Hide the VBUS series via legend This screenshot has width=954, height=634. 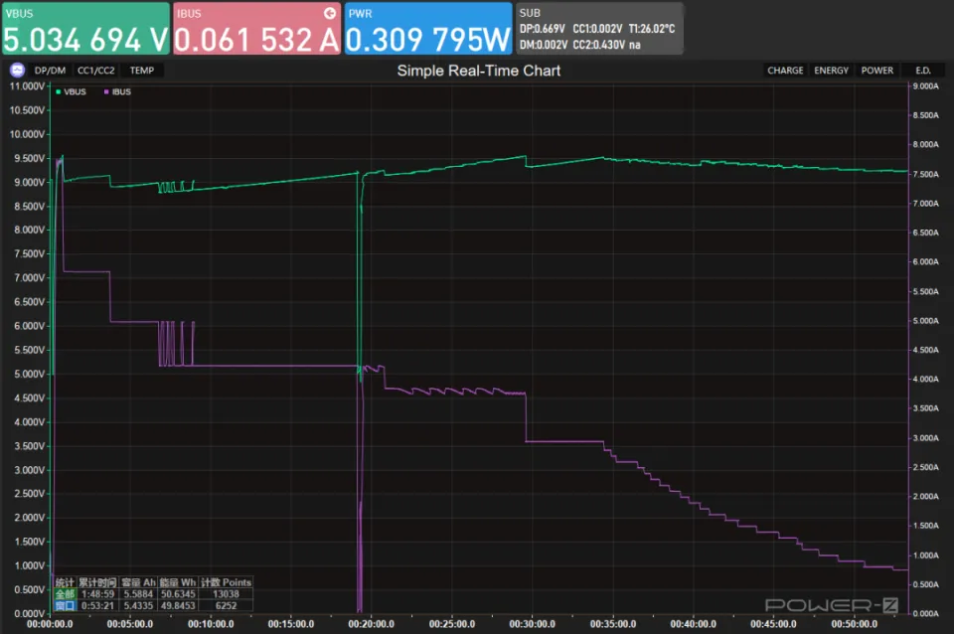72,91
